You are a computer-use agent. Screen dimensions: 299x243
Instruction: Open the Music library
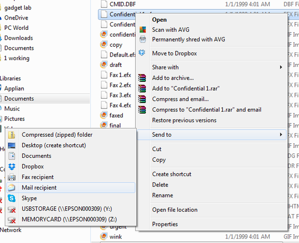tap(12, 109)
